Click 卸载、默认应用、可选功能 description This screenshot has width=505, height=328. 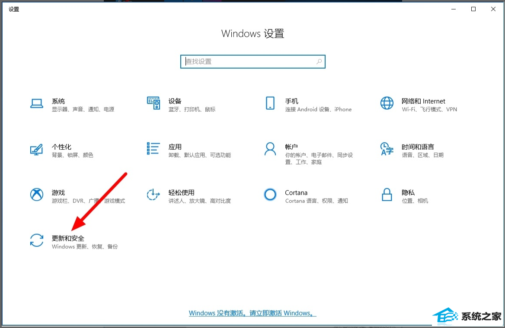point(200,155)
